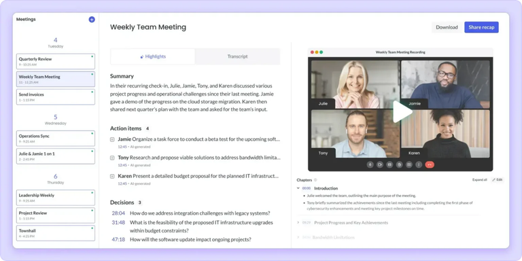Viewport: 522px width, 261px height.
Task: Jump to decision timestamp 28:04
Action: coord(118,213)
